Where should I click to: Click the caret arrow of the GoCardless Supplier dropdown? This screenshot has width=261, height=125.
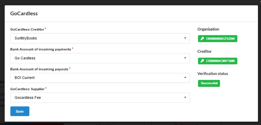[185, 97]
